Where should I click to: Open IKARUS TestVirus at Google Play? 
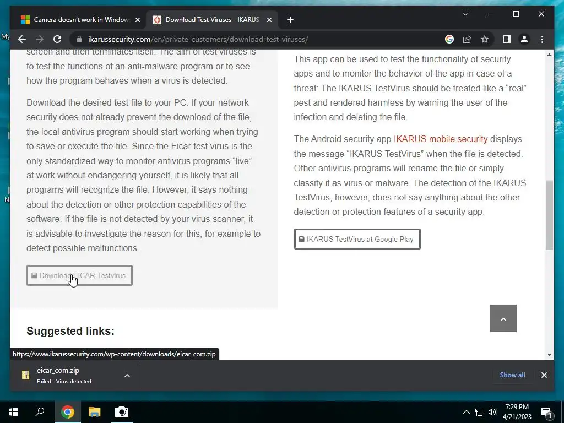(x=357, y=239)
